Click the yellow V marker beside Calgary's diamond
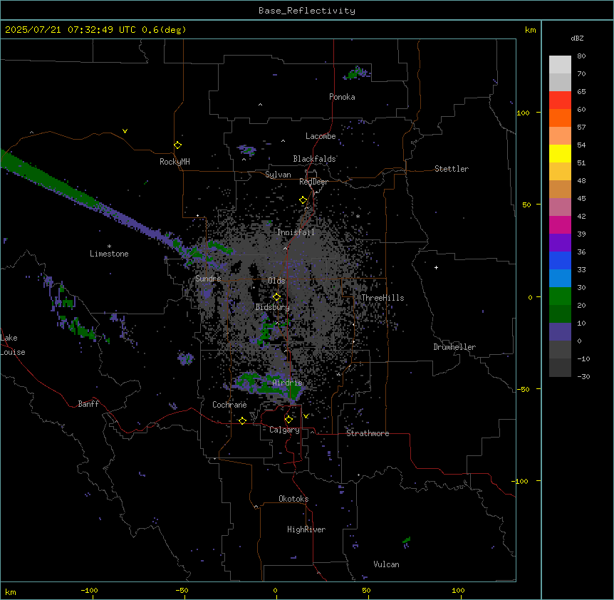 306,416
